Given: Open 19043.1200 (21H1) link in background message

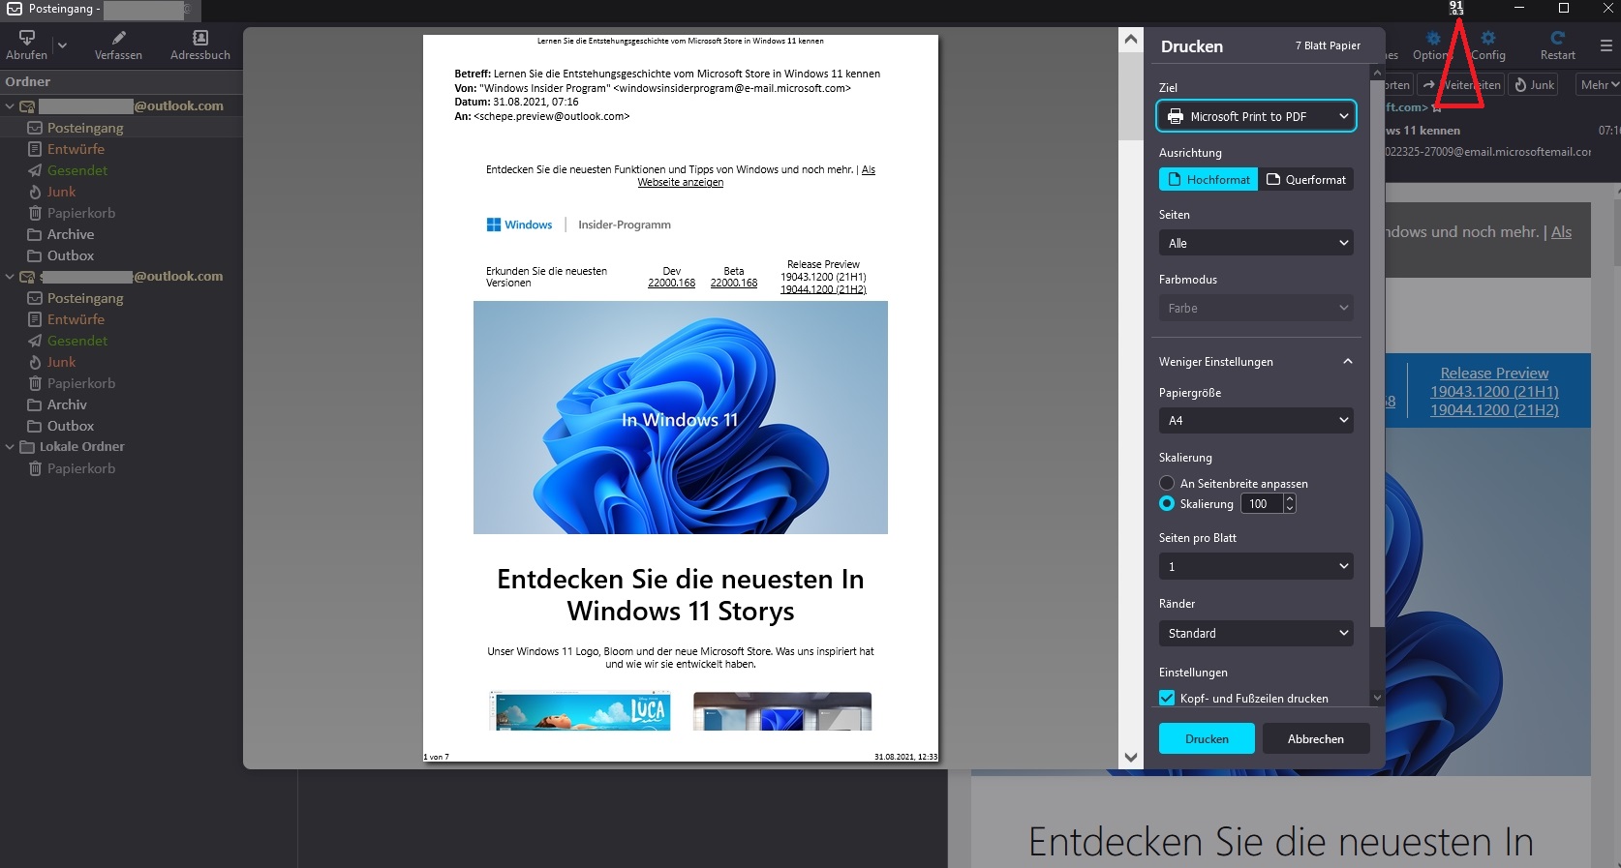Looking at the screenshot, I should pyautogui.click(x=1494, y=391).
